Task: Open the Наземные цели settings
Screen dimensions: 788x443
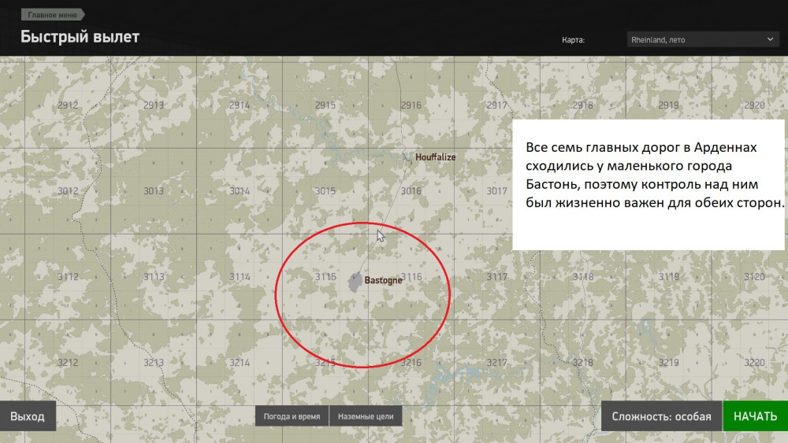Action: [x=366, y=416]
